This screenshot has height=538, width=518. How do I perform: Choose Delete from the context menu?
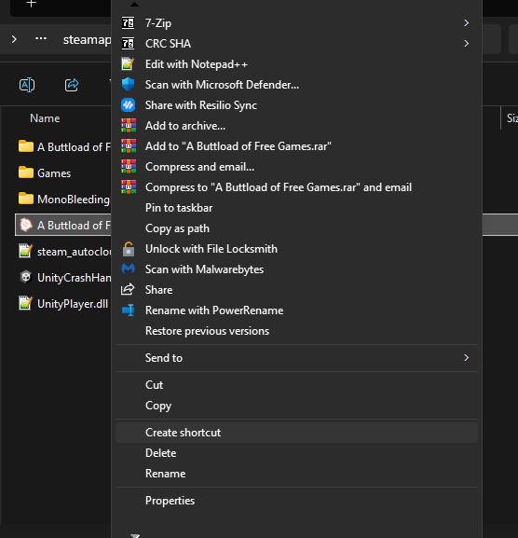[296, 453]
